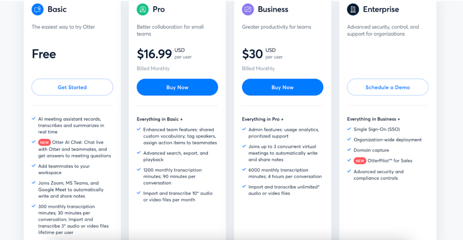The height and width of the screenshot is (240, 463).
Task: Click the Get Started button for Basic
Action: 73,87
